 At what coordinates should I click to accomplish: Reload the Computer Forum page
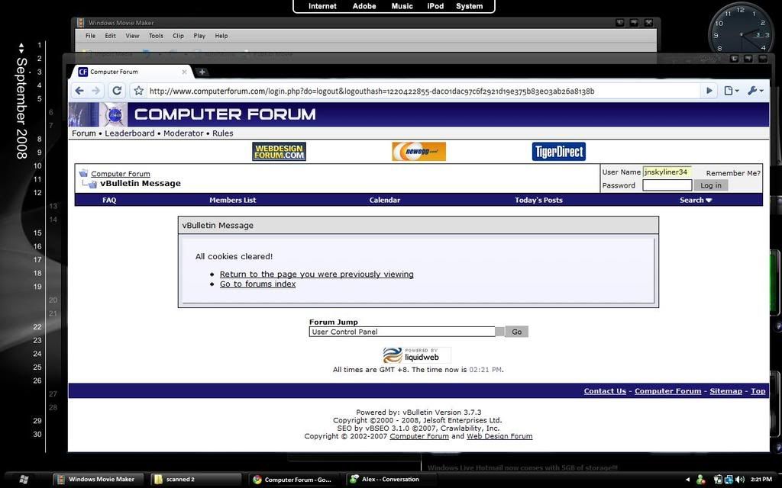click(x=117, y=91)
